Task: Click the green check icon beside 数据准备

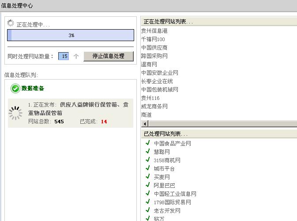Action: click(x=15, y=89)
